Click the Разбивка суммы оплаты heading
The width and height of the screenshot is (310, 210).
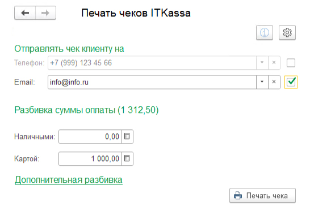coord(86,110)
